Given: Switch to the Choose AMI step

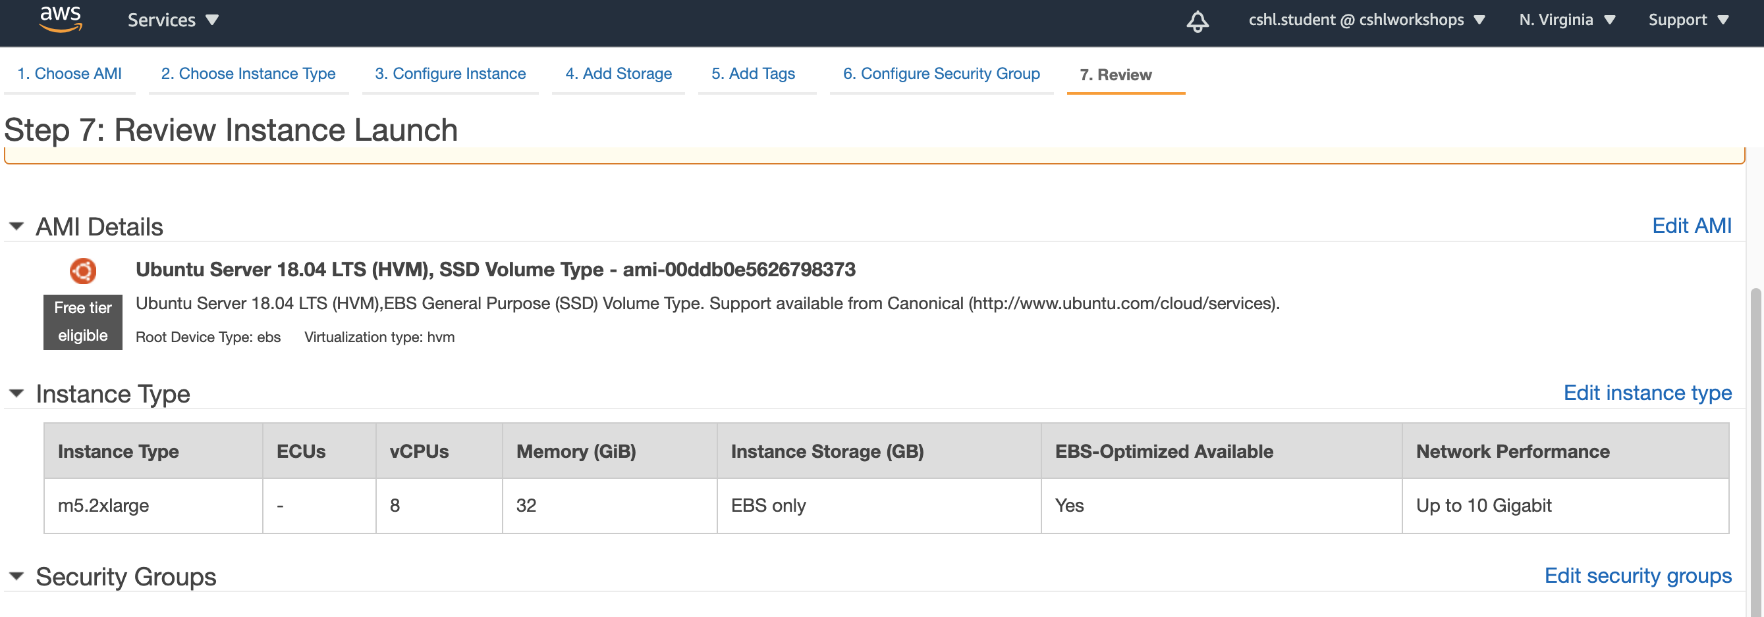Looking at the screenshot, I should tap(69, 73).
